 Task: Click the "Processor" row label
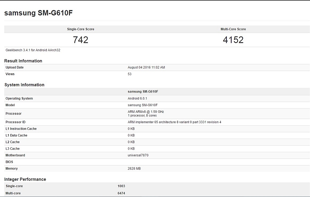[14, 114]
